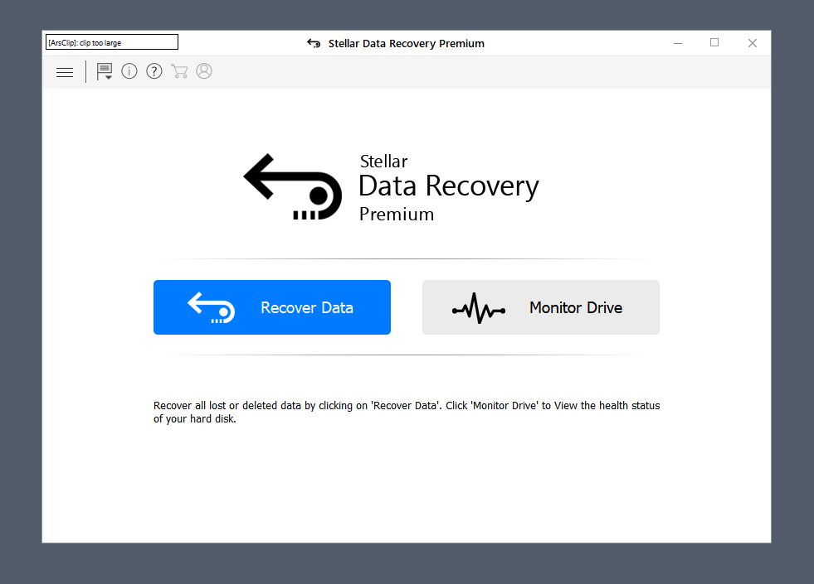
Task: Open help via the question mark icon
Action: coord(154,71)
